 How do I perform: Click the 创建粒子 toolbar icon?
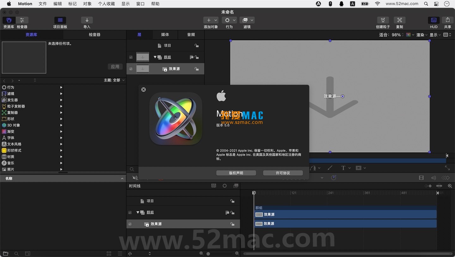pyautogui.click(x=383, y=20)
